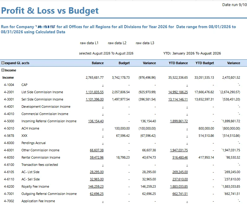The height and width of the screenshot is (204, 247).
Task: Select the Balance column header
Action: [98, 63]
